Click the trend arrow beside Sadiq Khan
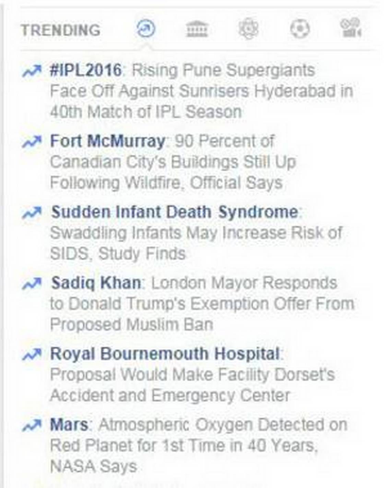 coord(32,284)
